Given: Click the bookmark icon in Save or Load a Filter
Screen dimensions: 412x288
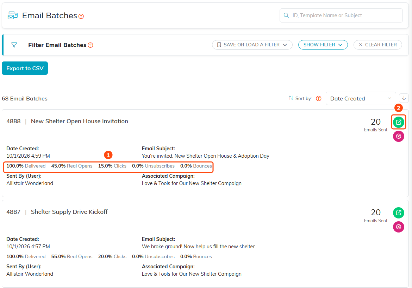Looking at the screenshot, I should (x=219, y=45).
